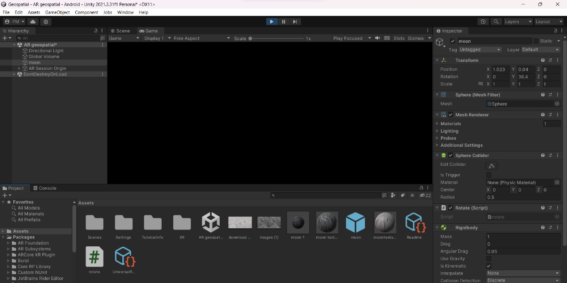Click the Pause button in toolbar
This screenshot has width=567, height=283.
(x=283, y=22)
